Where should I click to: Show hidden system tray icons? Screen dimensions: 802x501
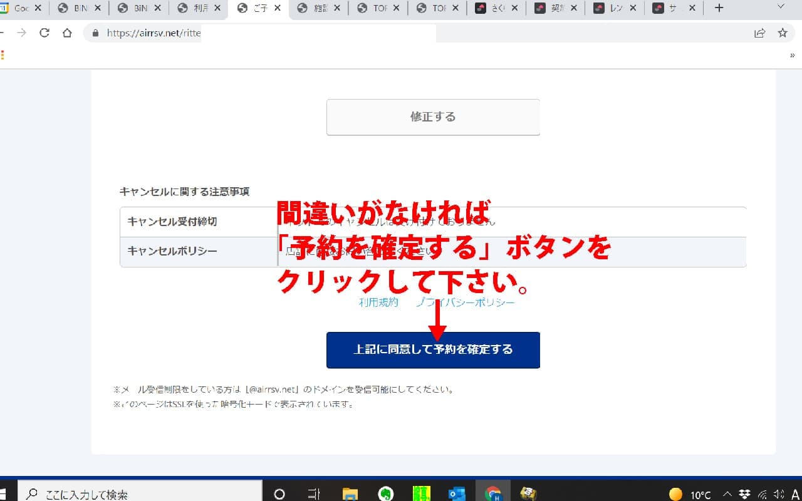click(727, 494)
